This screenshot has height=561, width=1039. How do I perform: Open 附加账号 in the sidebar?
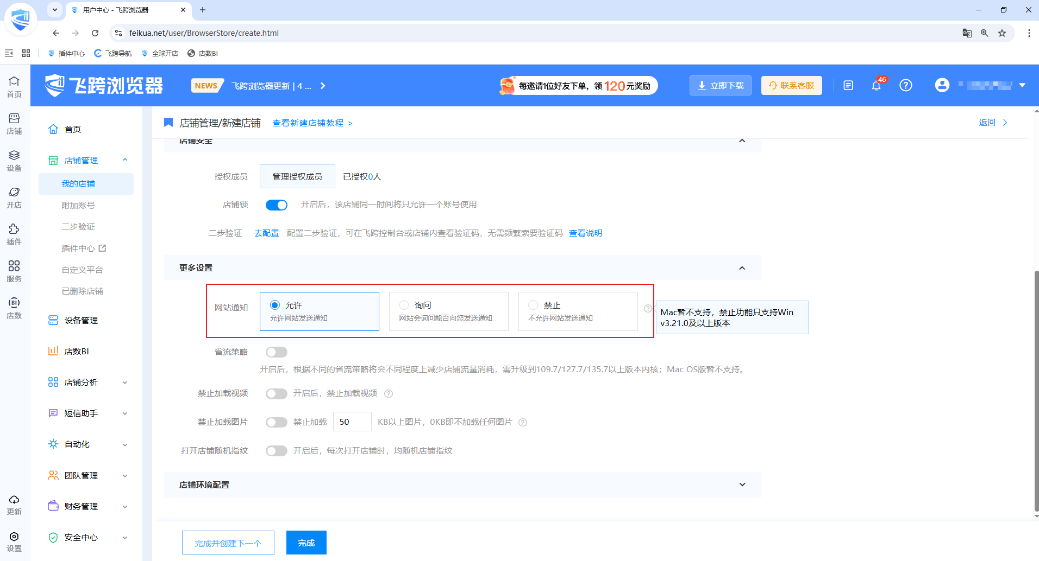[x=78, y=206]
